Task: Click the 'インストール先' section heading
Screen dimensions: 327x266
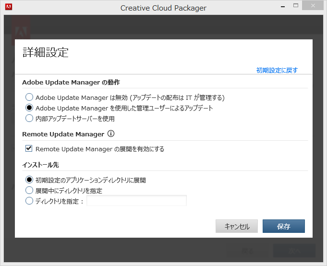Action: [40, 165]
